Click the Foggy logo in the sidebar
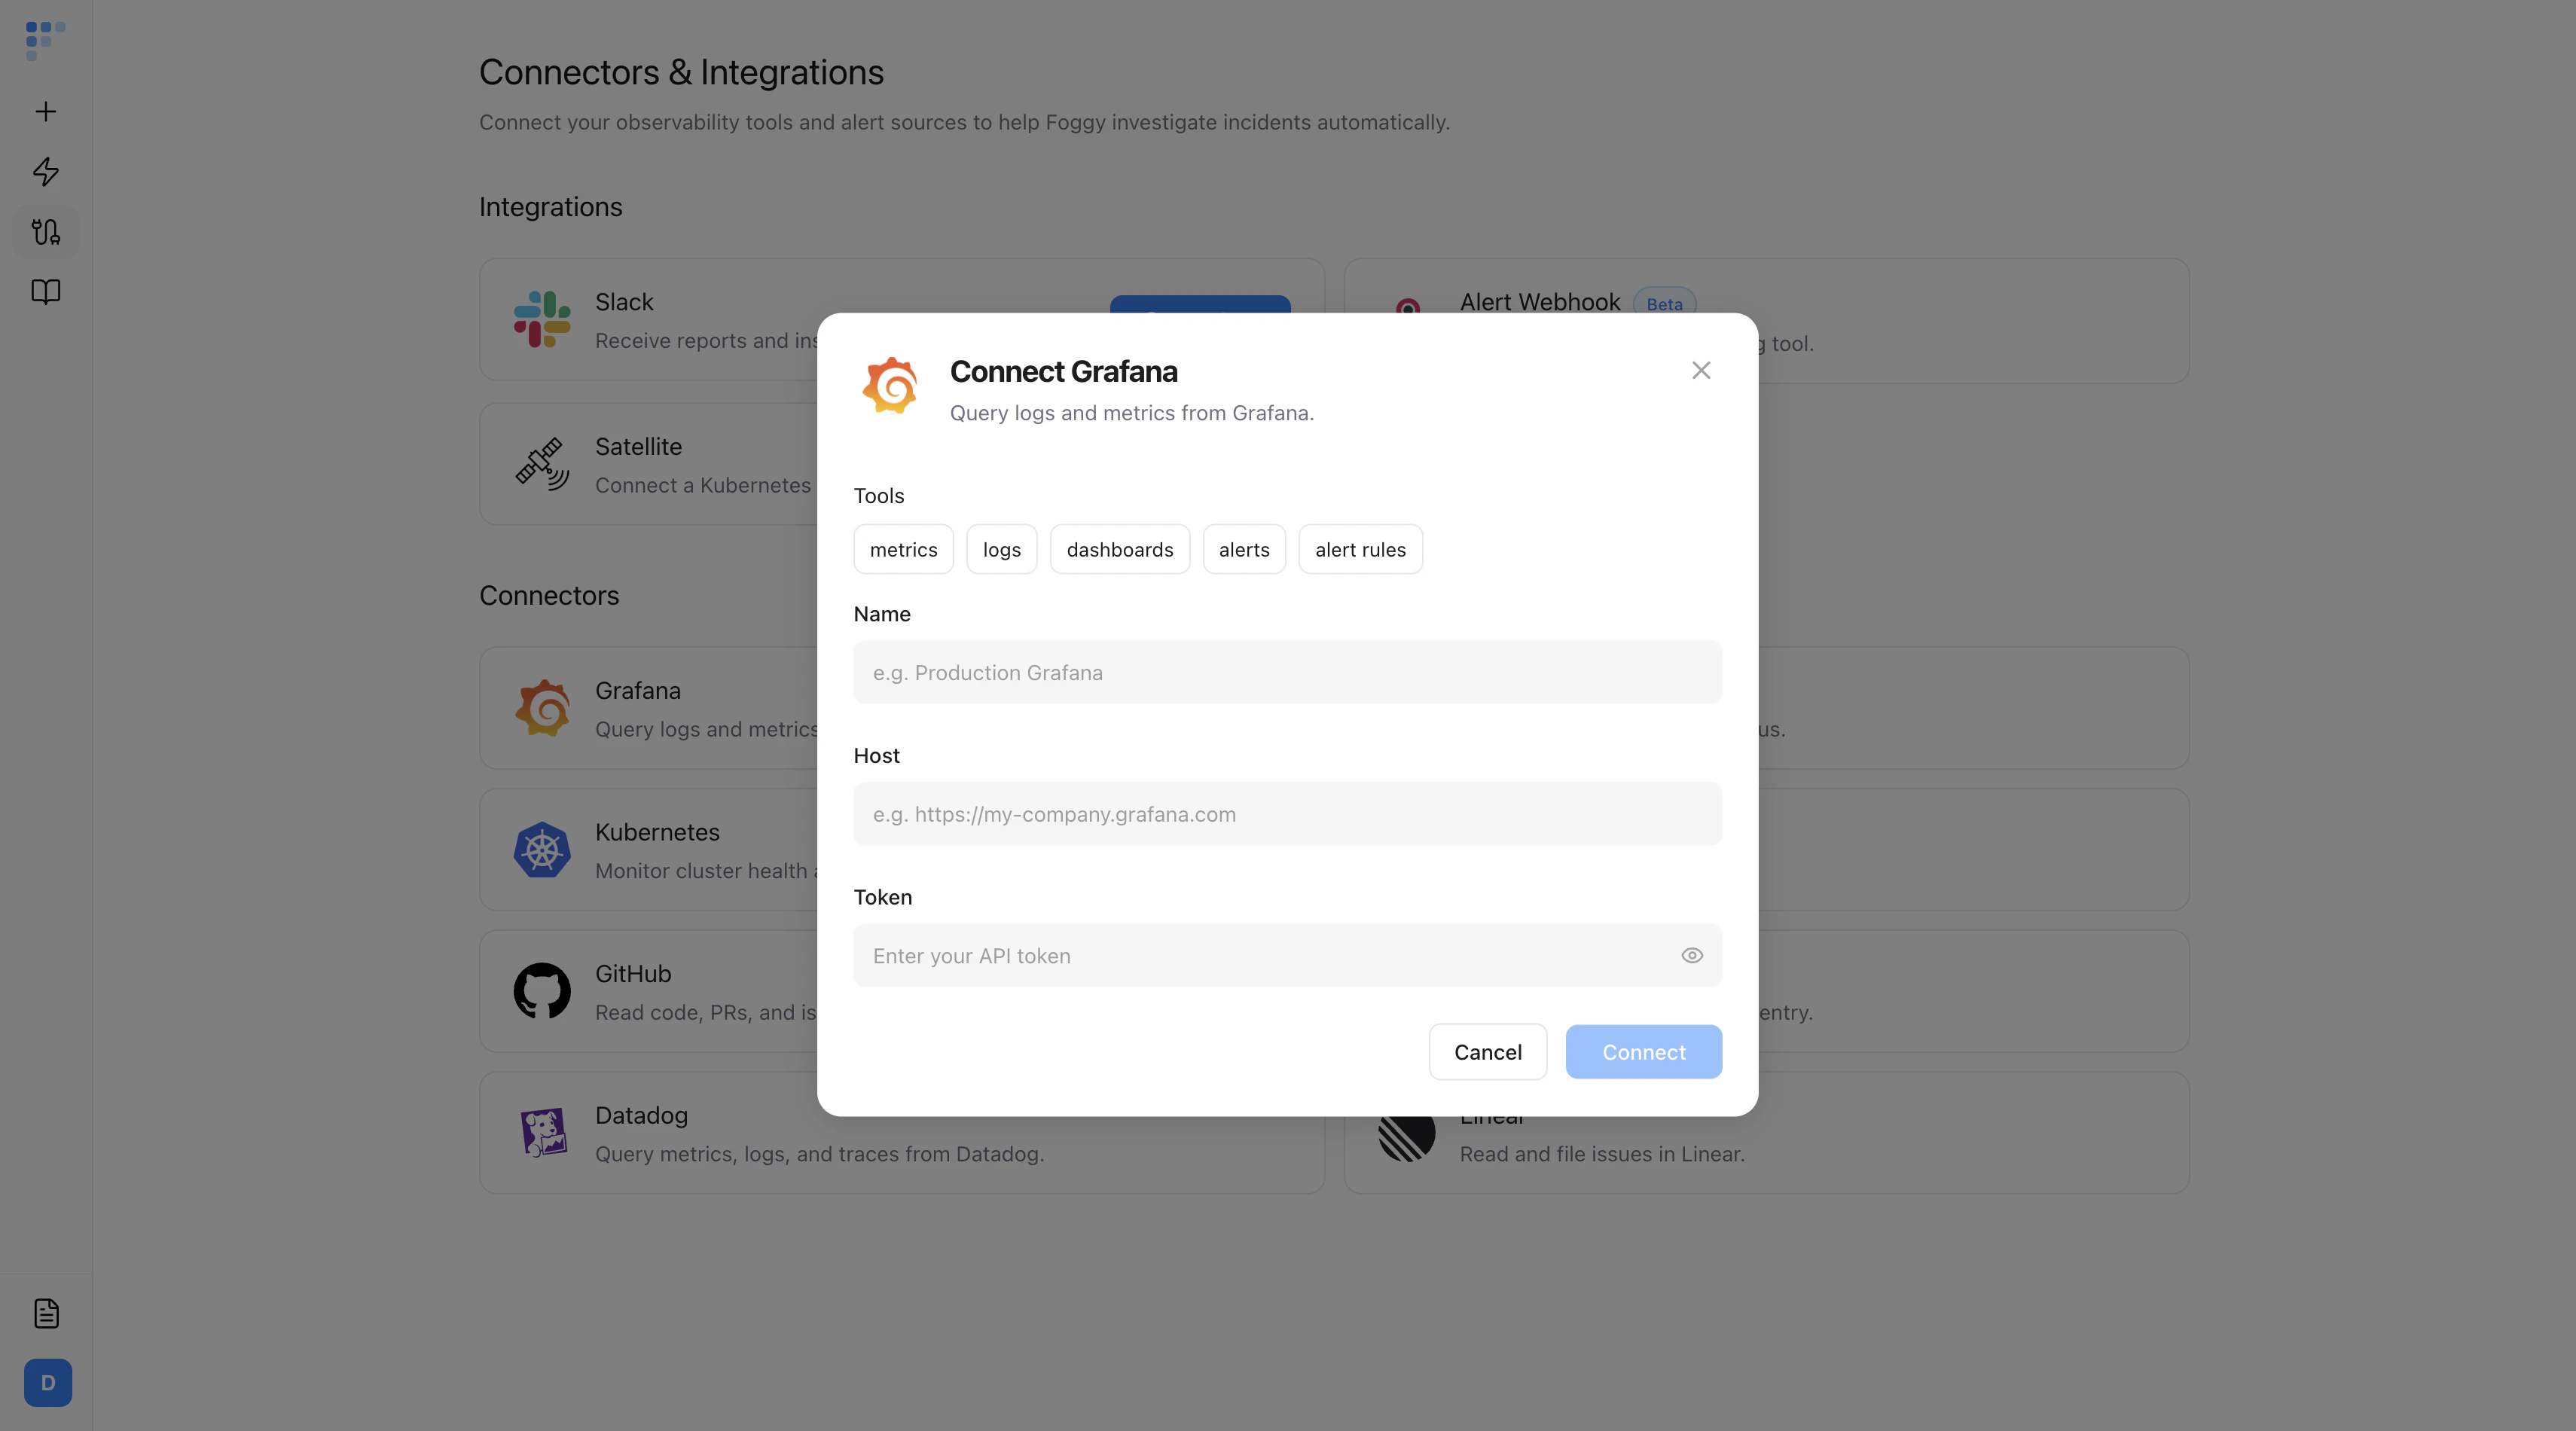The image size is (2576, 1431). click(x=45, y=41)
